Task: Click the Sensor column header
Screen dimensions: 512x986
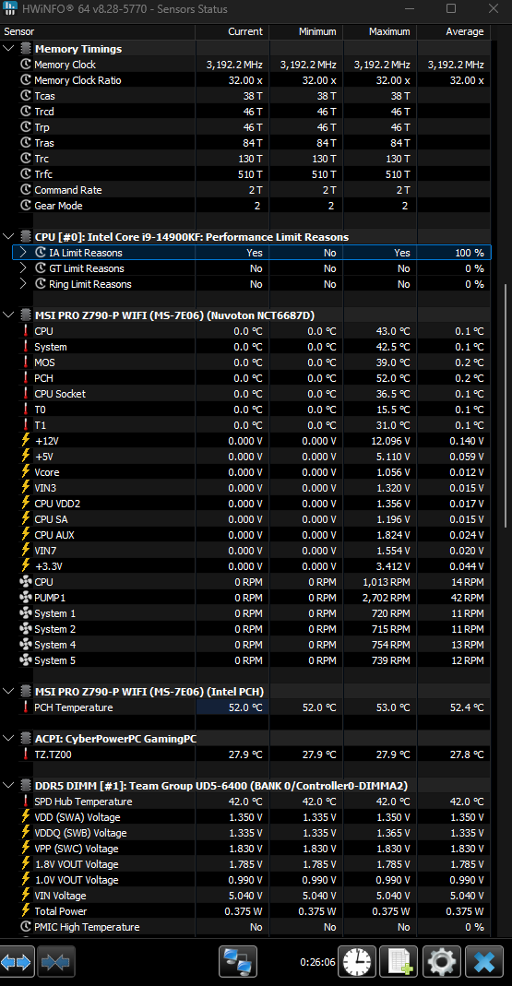Action: (x=98, y=31)
